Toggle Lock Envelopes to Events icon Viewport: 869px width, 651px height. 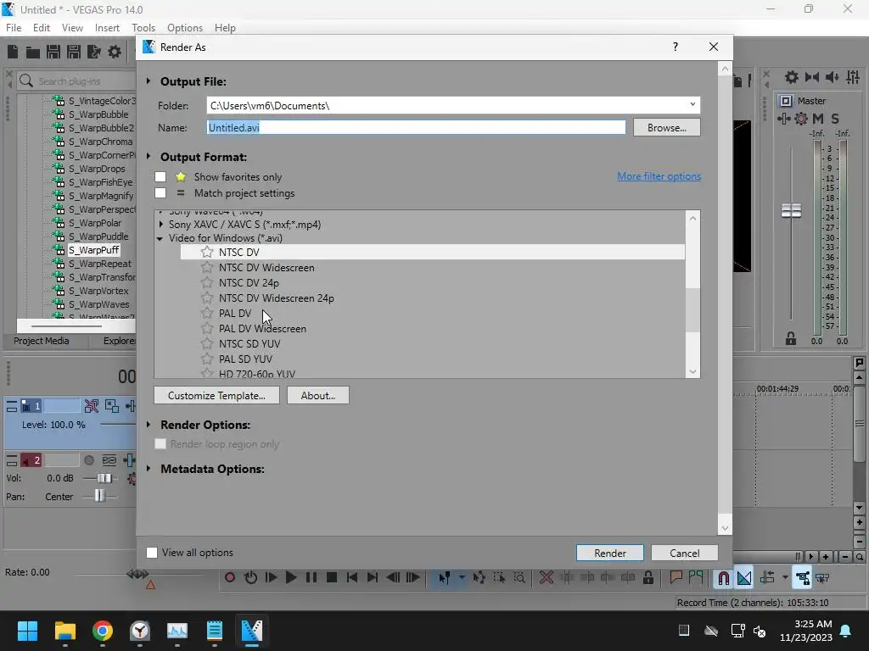pos(803,578)
